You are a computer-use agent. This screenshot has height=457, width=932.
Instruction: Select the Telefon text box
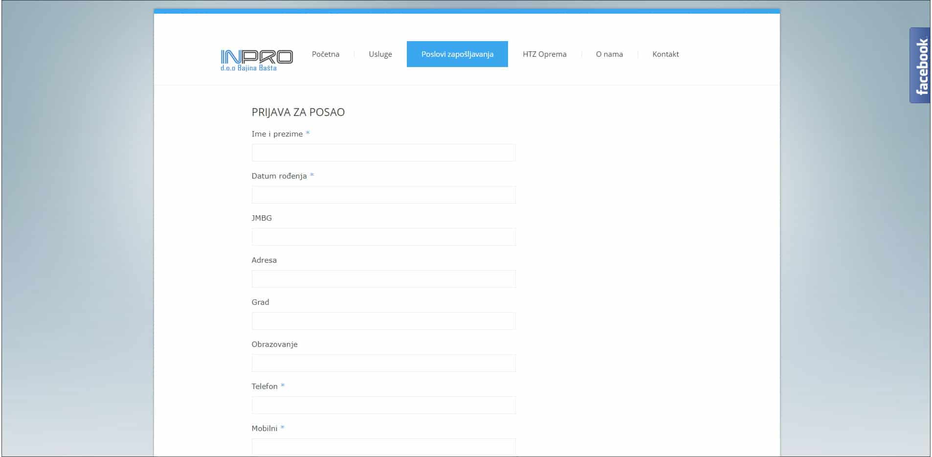pos(383,405)
